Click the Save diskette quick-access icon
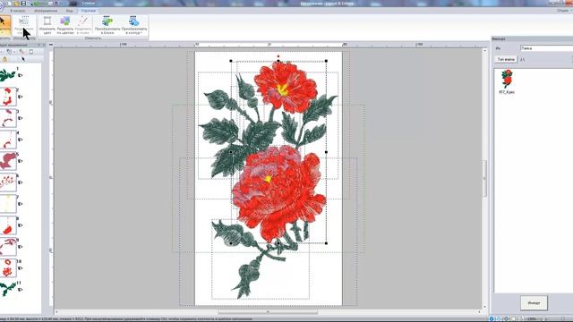573x322 pixels. (23, 4)
